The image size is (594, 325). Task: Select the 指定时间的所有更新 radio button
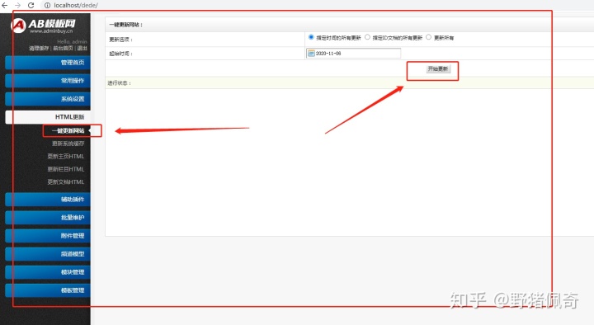coord(311,37)
